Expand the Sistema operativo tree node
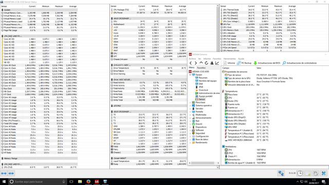 [x=190, y=105]
